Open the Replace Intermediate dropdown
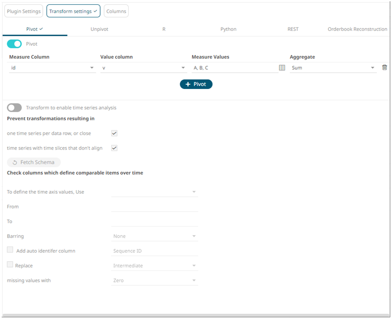 pyautogui.click(x=155, y=266)
